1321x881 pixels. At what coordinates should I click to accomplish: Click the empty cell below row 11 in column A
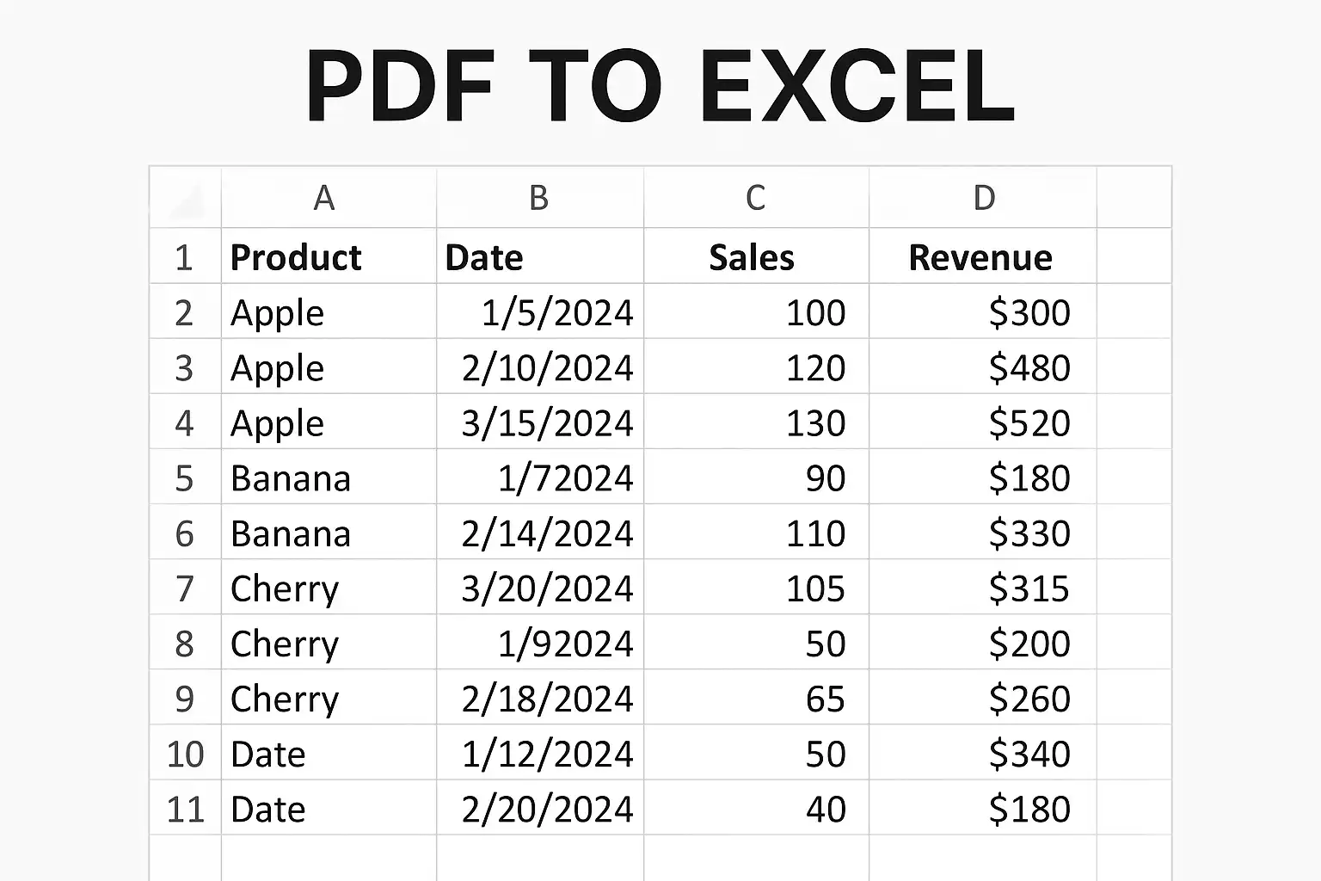pos(329,858)
